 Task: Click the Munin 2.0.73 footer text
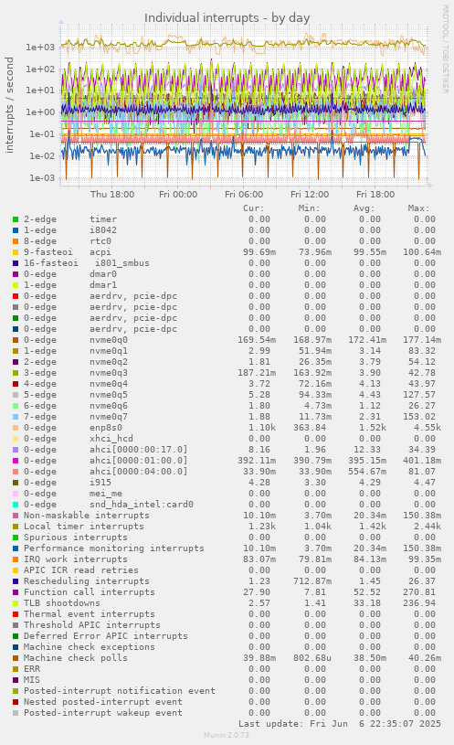point(227,735)
